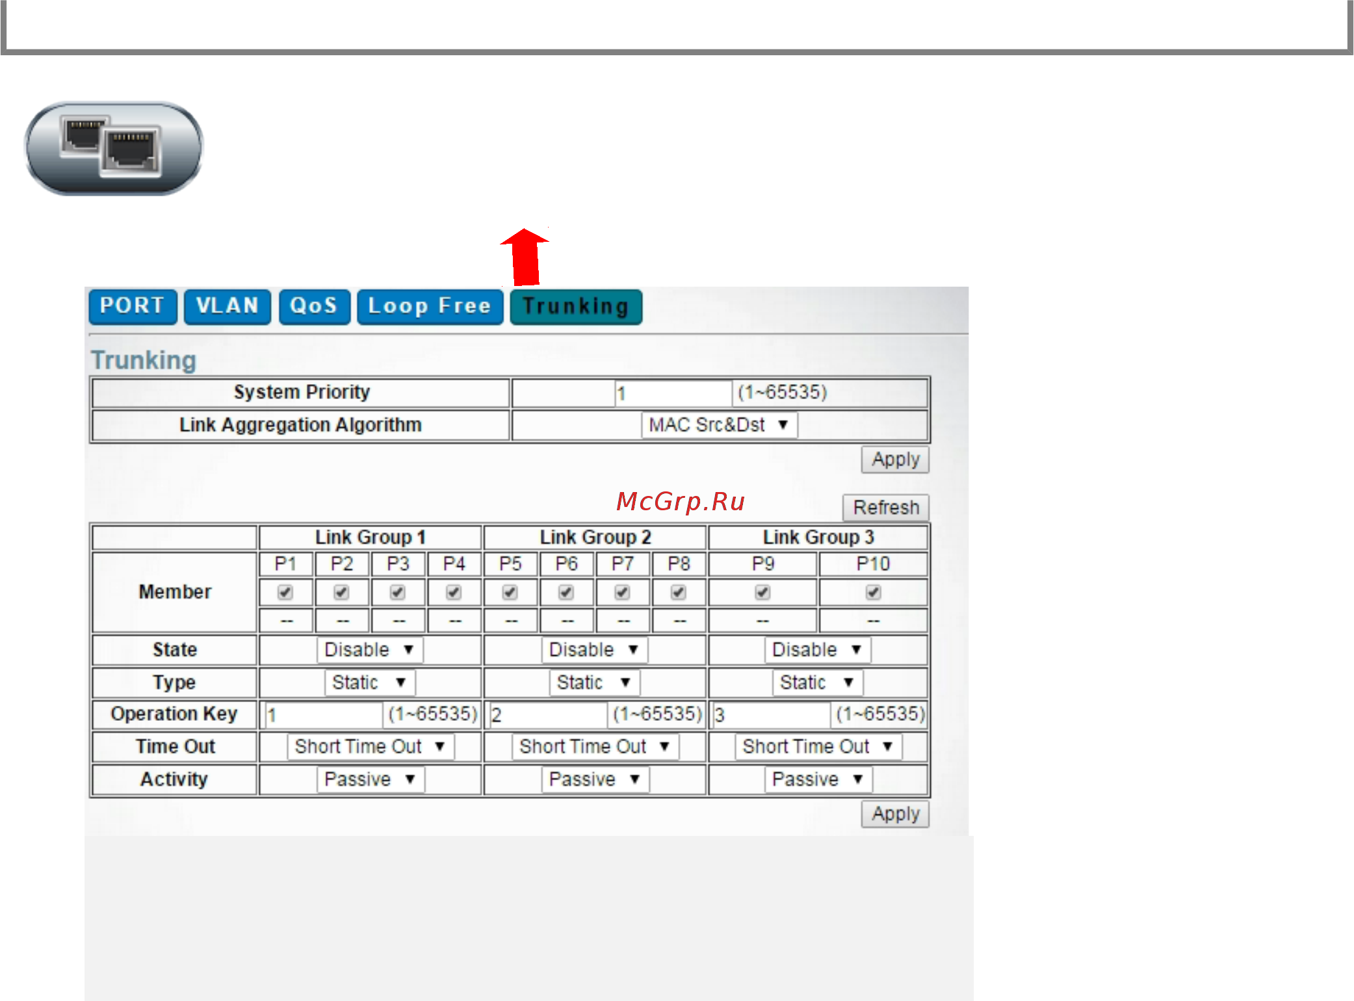Click the Refresh button

pyautogui.click(x=886, y=507)
